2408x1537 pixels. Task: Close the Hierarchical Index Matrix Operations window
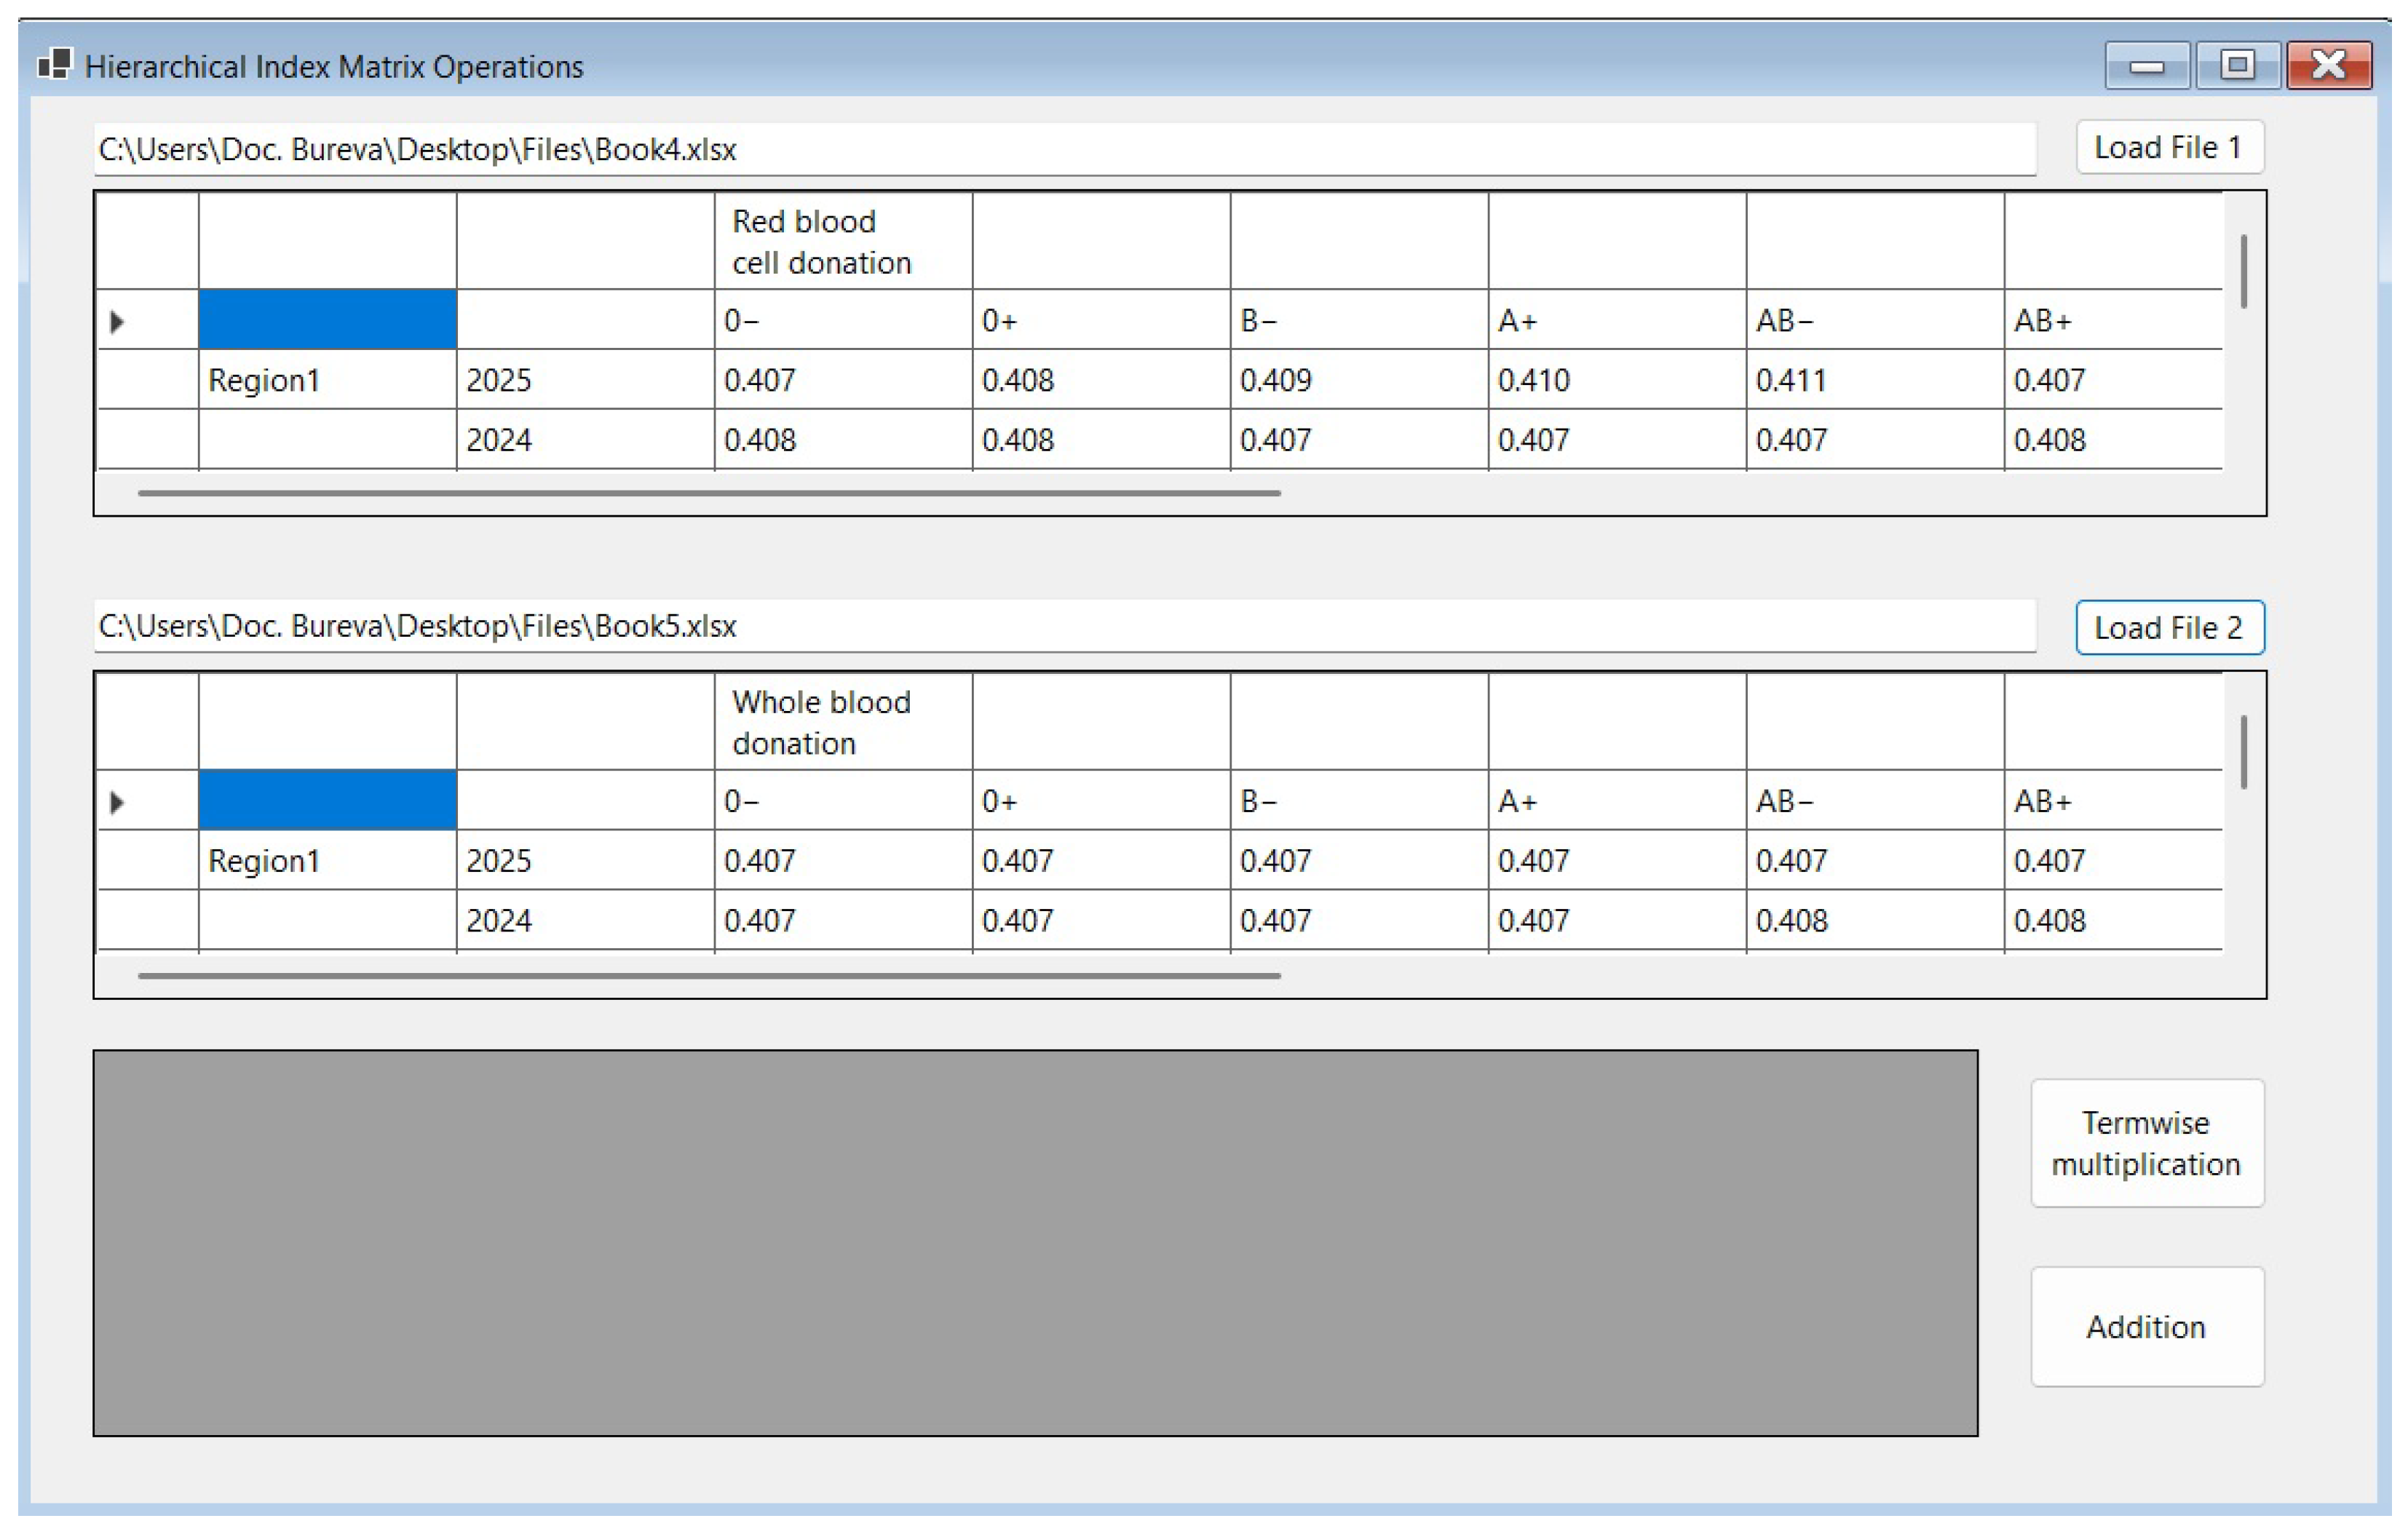coord(2329,66)
